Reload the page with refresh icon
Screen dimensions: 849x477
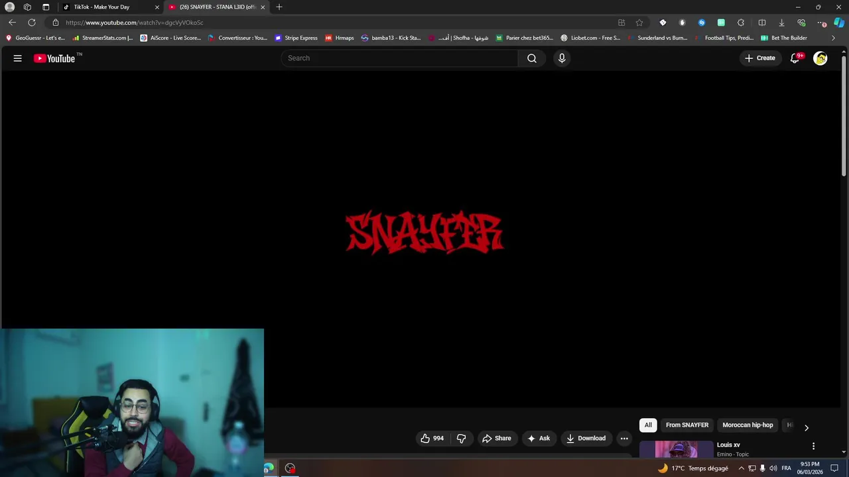[x=32, y=23]
